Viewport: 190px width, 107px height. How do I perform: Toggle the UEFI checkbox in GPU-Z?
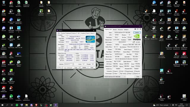[x=137, y=42]
